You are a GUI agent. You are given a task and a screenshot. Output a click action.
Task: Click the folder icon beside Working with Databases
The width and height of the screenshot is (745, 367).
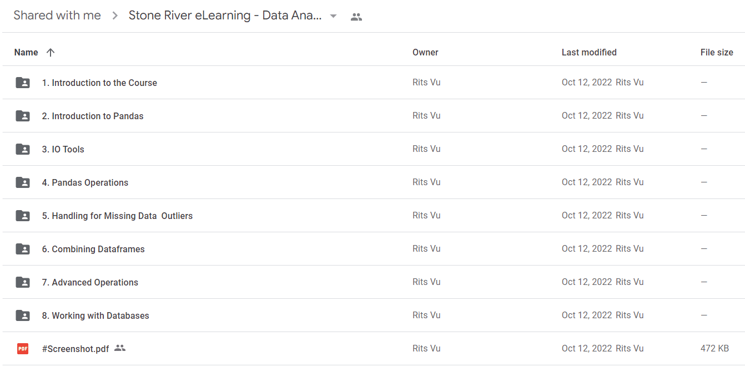23,315
